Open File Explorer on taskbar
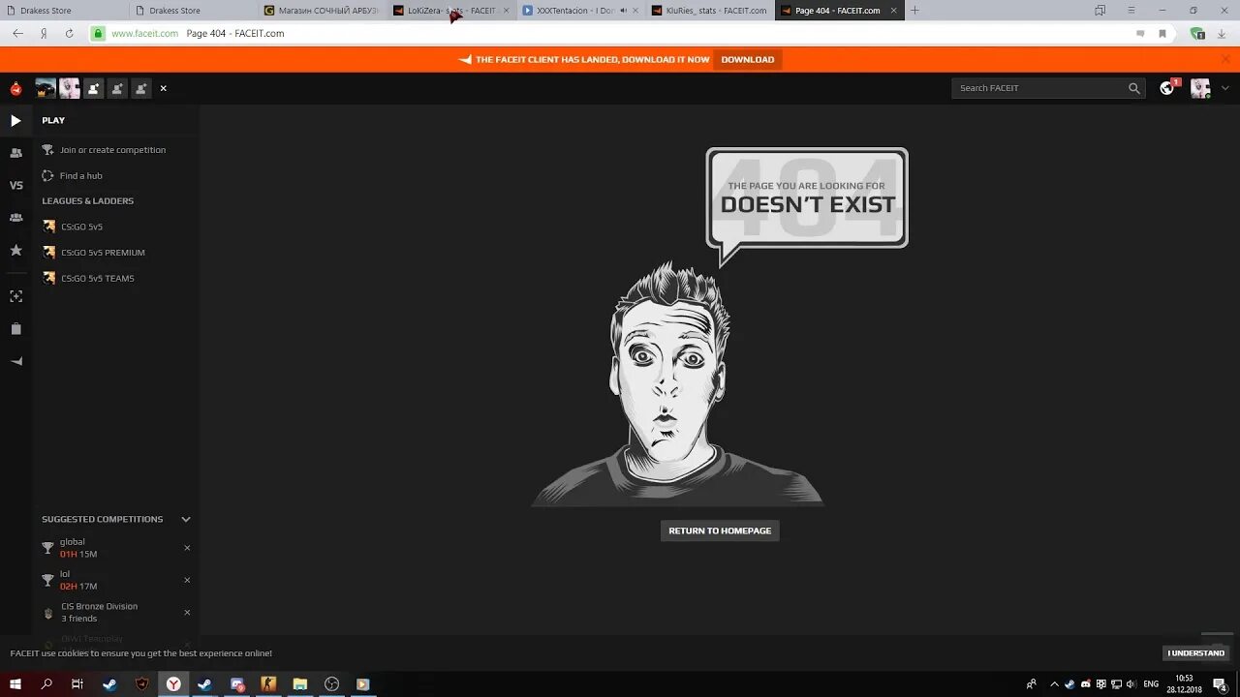Image resolution: width=1240 pixels, height=697 pixels. (x=300, y=684)
